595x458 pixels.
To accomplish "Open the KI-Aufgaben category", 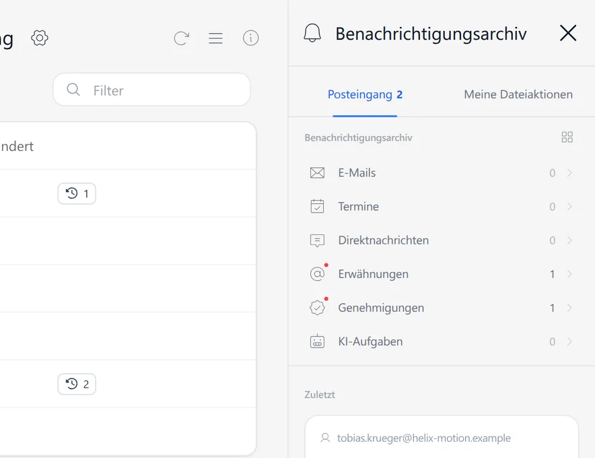I will coord(442,341).
